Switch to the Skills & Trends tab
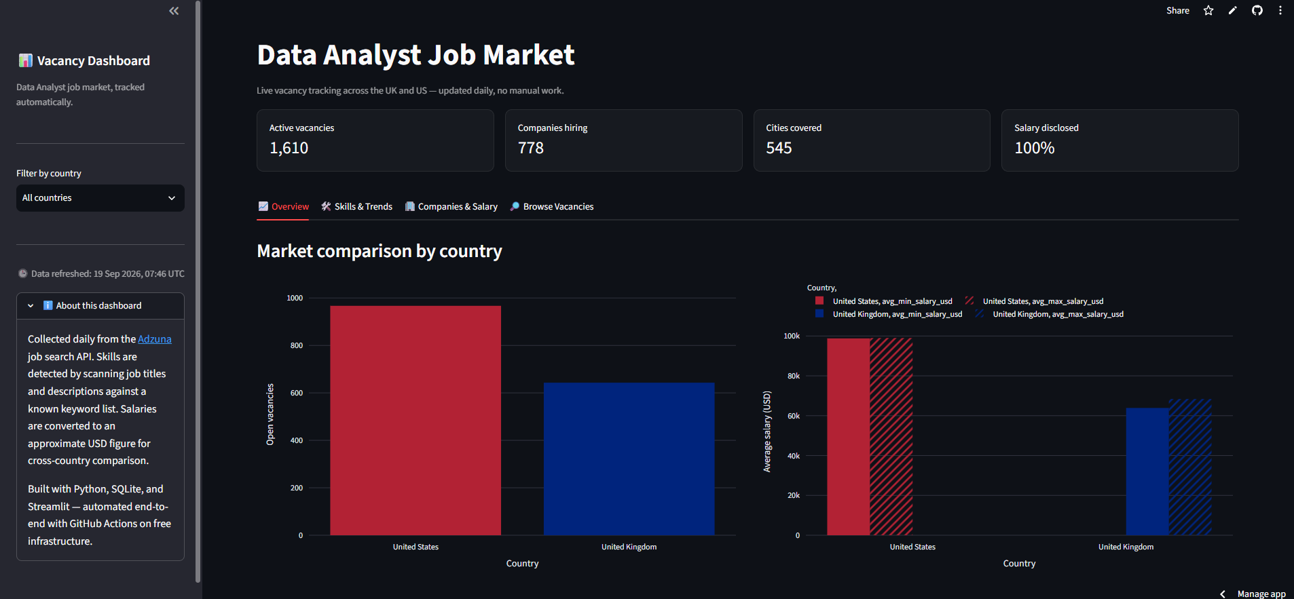Image resolution: width=1294 pixels, height=599 pixels. 357,207
